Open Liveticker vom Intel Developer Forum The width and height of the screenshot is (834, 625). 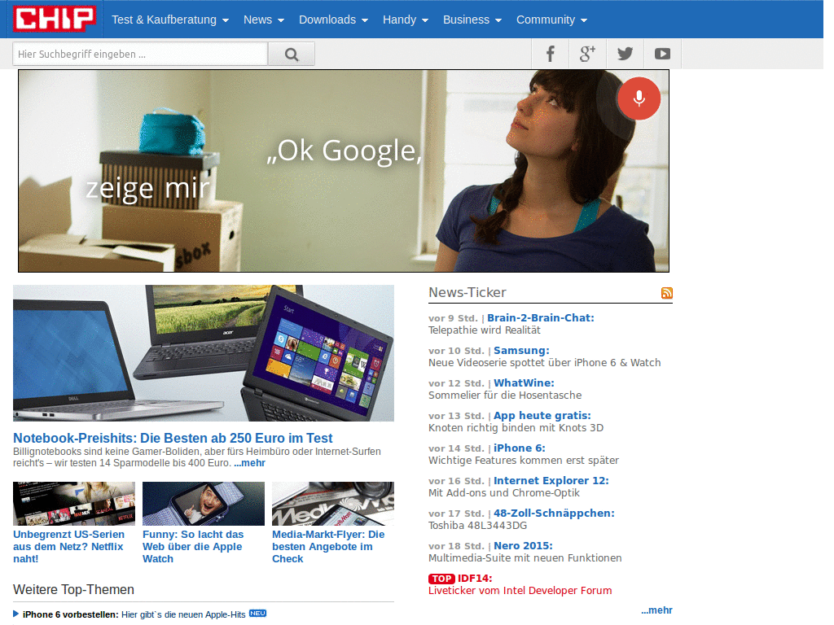pyautogui.click(x=520, y=591)
